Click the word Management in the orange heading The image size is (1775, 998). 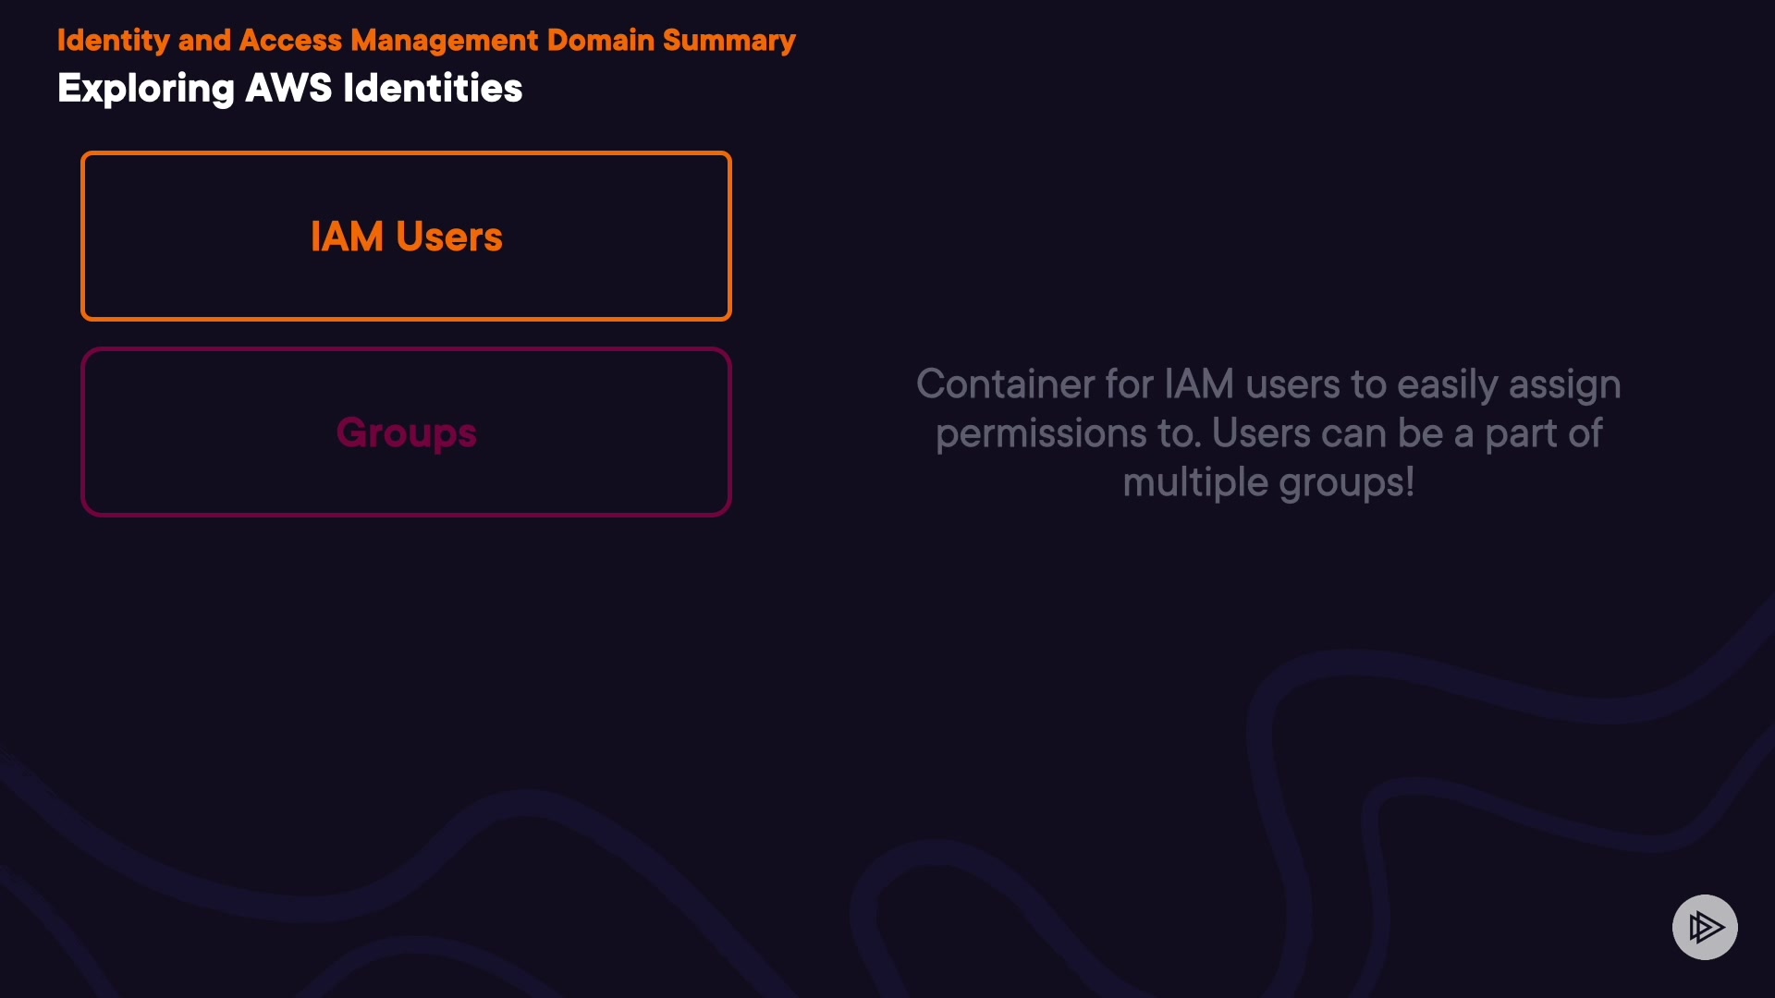444,41
